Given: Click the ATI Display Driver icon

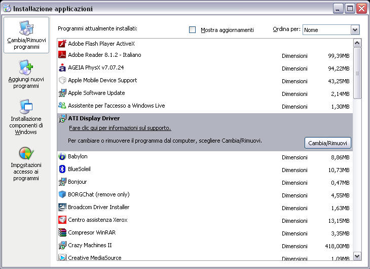Looking at the screenshot, I should [62, 118].
